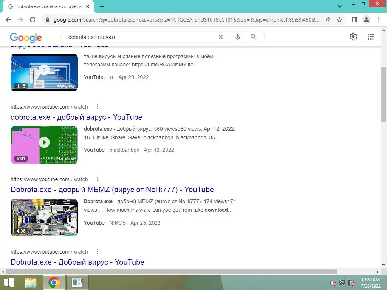View site info via the padlock icon
This screenshot has height=290, width=387.
[x=48, y=20]
